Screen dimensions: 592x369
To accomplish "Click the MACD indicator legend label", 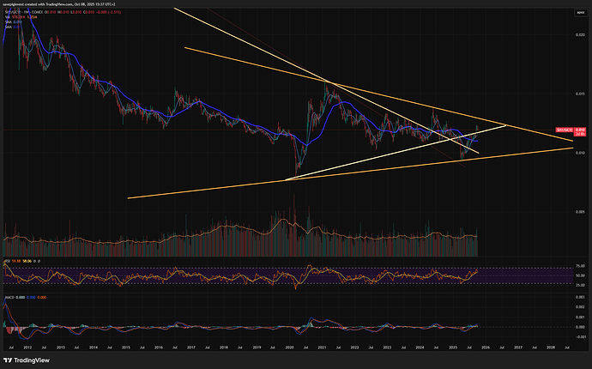I will (9, 297).
